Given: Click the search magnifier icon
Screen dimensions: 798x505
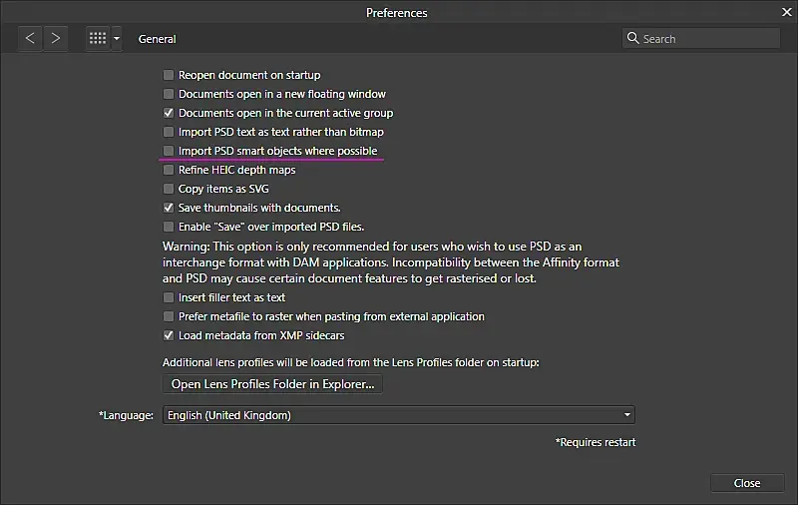Looking at the screenshot, I should click(x=632, y=38).
